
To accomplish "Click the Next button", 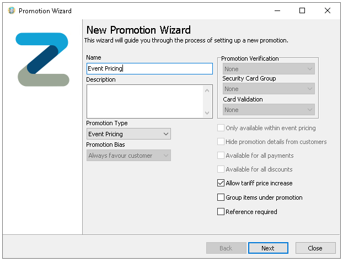I will coord(268,248).
